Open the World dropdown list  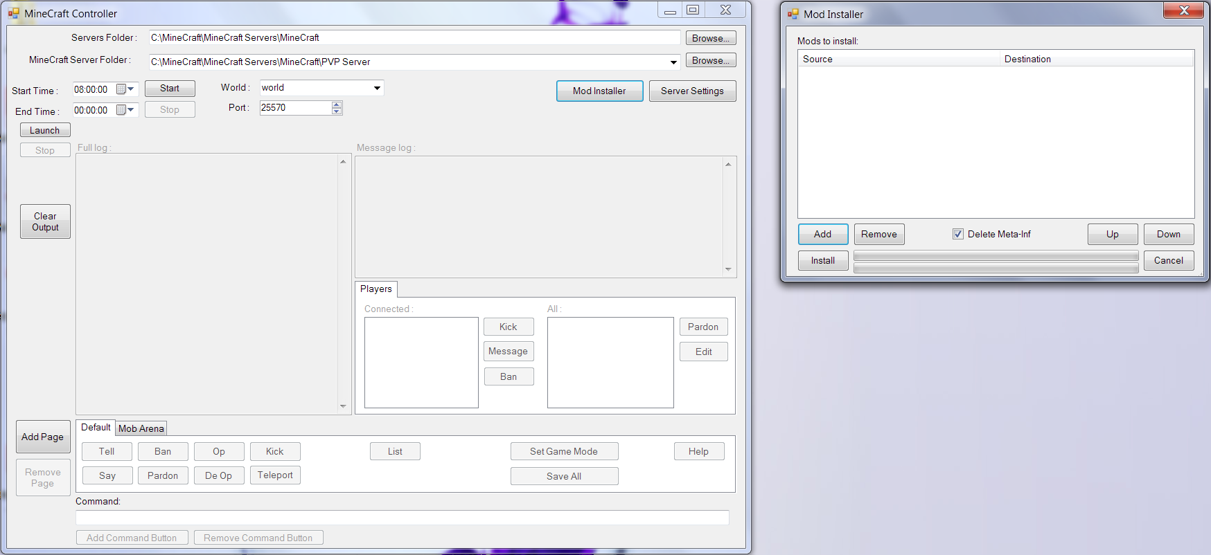[377, 88]
